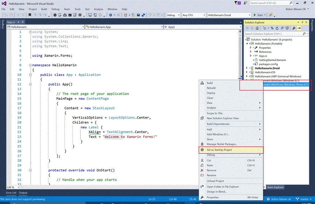Click the Save All toolbar icon
315x204 pixels.
click(x=143, y=15)
